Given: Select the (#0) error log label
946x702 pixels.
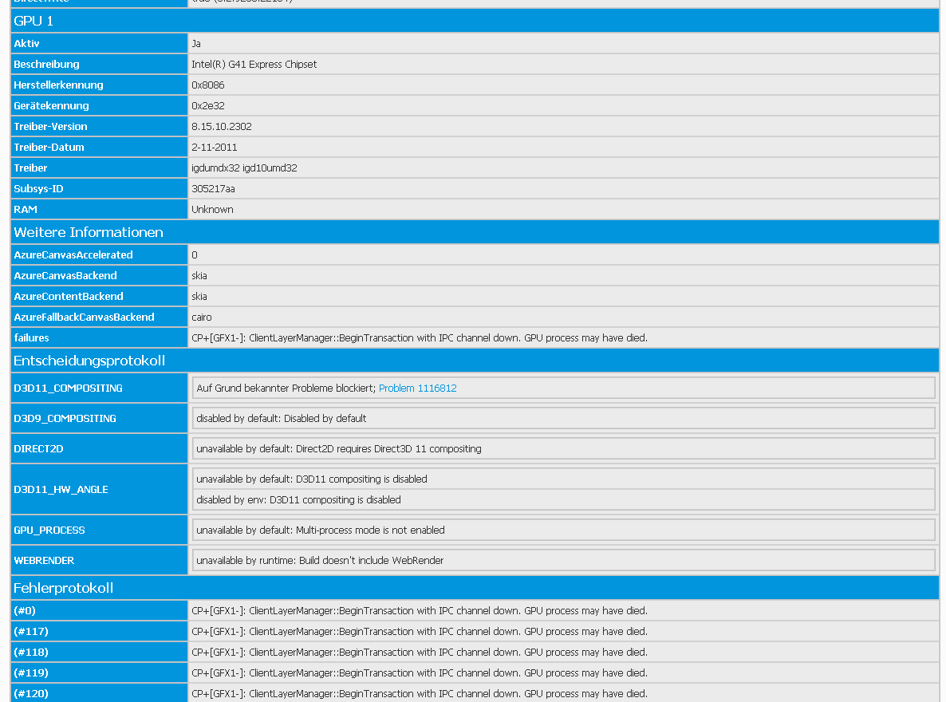Looking at the screenshot, I should tap(25, 611).
